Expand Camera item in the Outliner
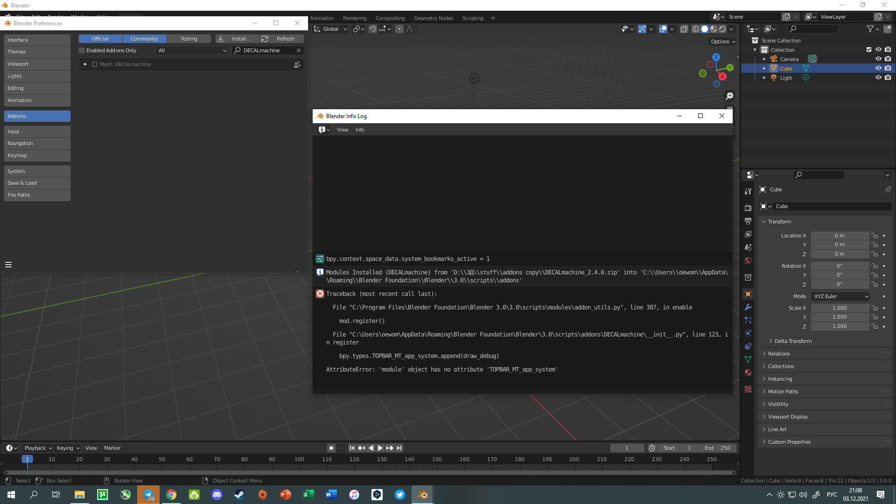Screen dimensions: 896x504 click(764, 59)
